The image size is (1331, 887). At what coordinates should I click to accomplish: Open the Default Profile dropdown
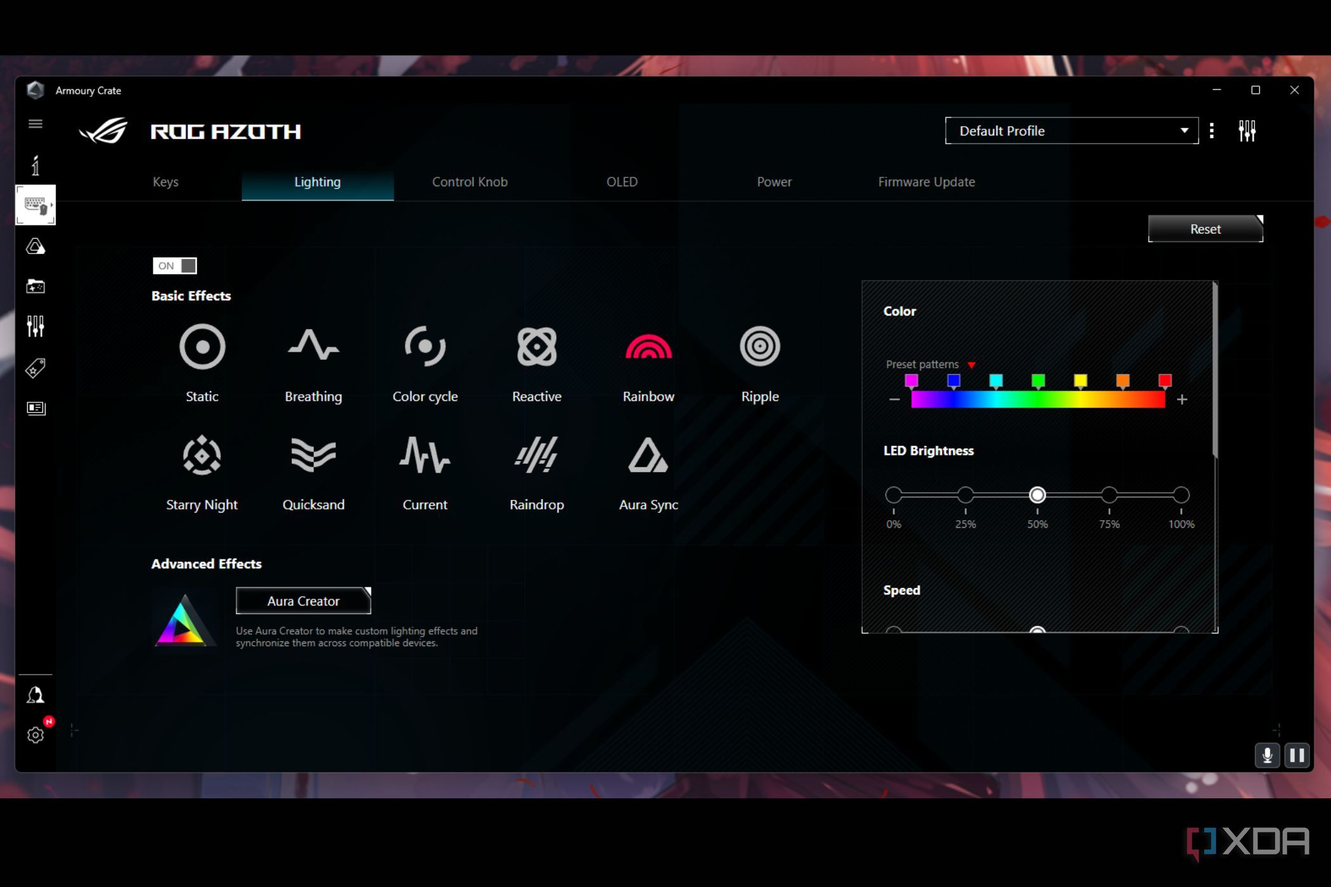point(1070,131)
